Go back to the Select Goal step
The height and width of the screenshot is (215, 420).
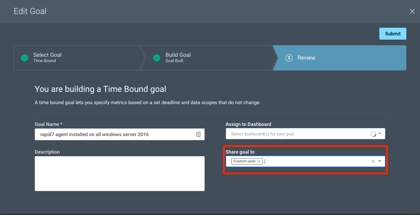(x=47, y=58)
